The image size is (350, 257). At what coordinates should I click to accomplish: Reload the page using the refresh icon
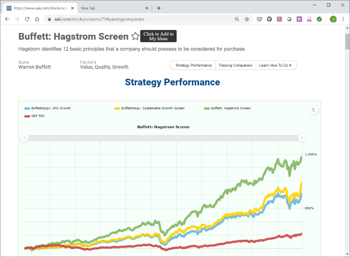[x=27, y=19]
